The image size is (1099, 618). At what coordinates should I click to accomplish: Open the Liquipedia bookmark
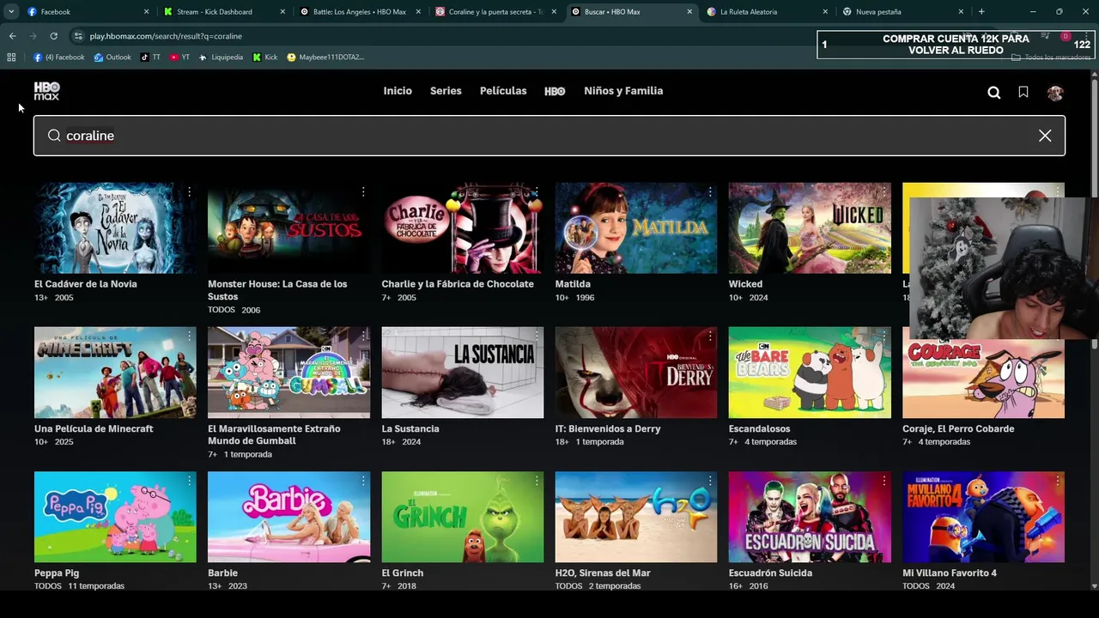221,57
